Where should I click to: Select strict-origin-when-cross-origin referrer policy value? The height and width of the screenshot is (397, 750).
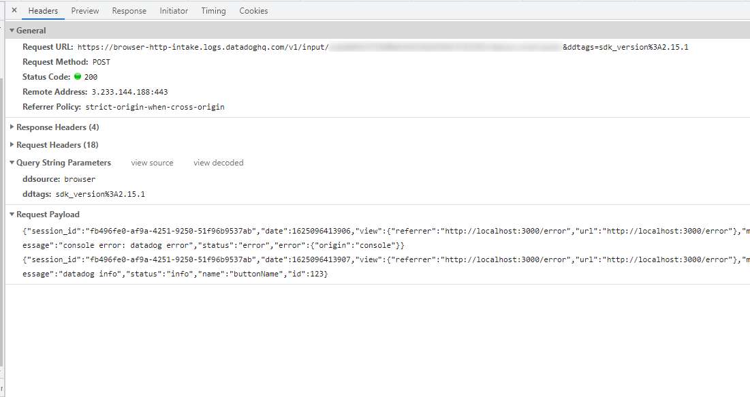click(x=155, y=107)
